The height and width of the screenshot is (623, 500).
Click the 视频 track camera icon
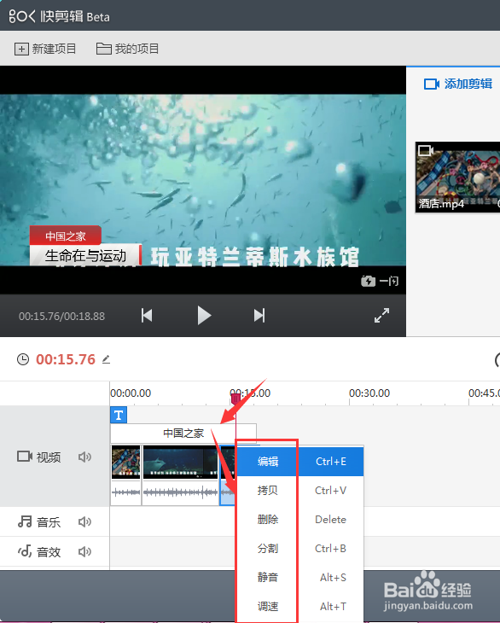25,456
